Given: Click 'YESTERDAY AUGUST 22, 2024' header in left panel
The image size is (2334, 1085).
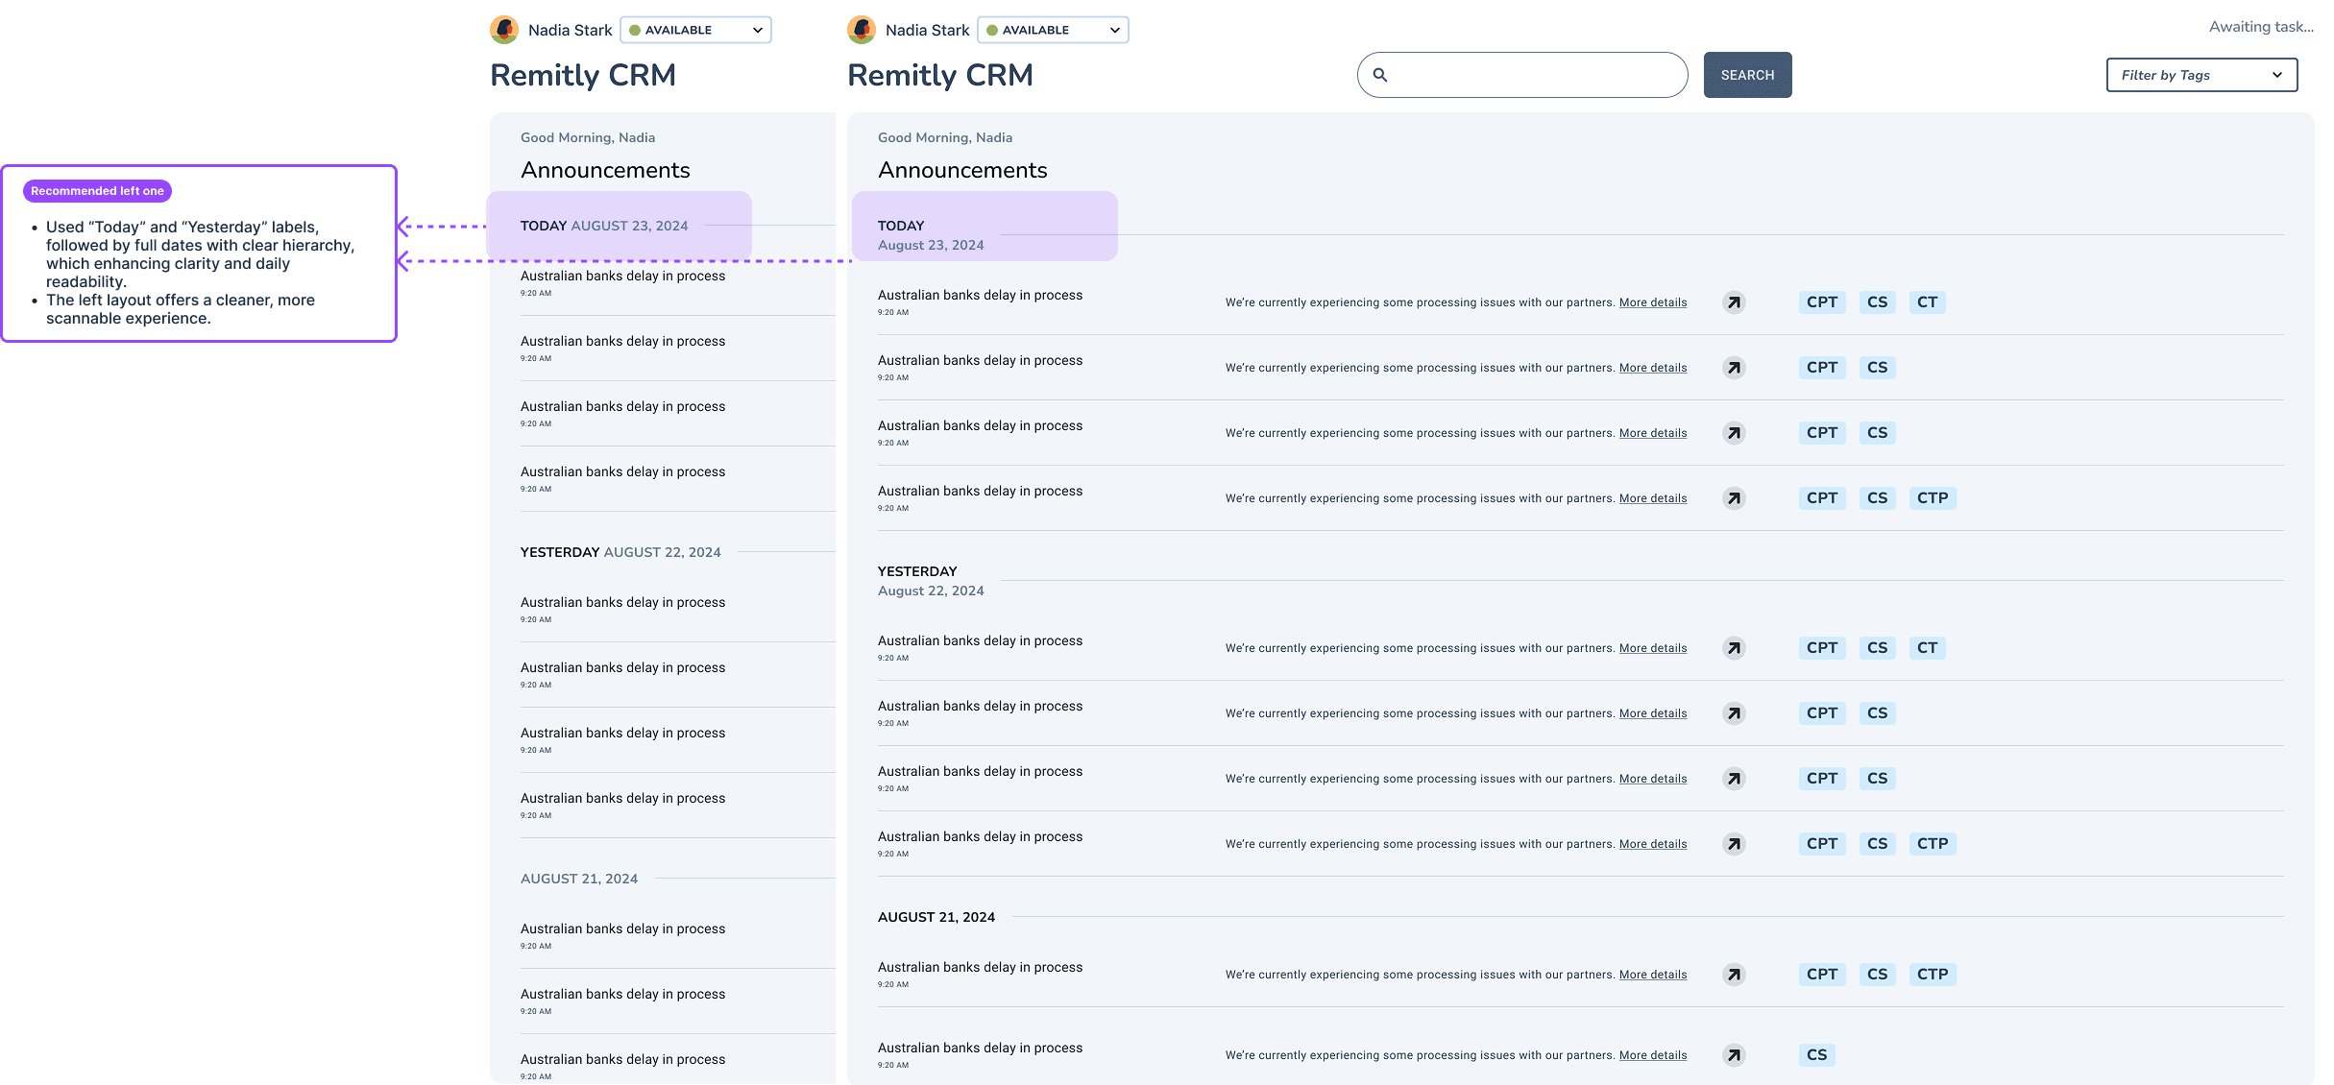Looking at the screenshot, I should point(620,552).
